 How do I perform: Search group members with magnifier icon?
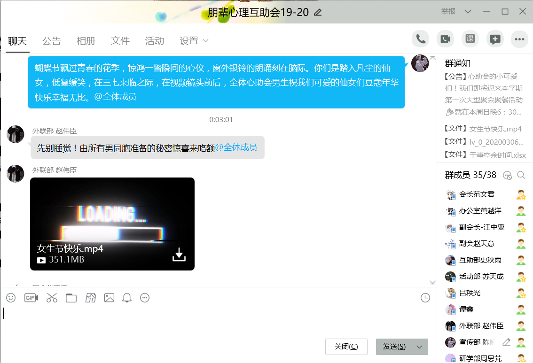click(521, 175)
